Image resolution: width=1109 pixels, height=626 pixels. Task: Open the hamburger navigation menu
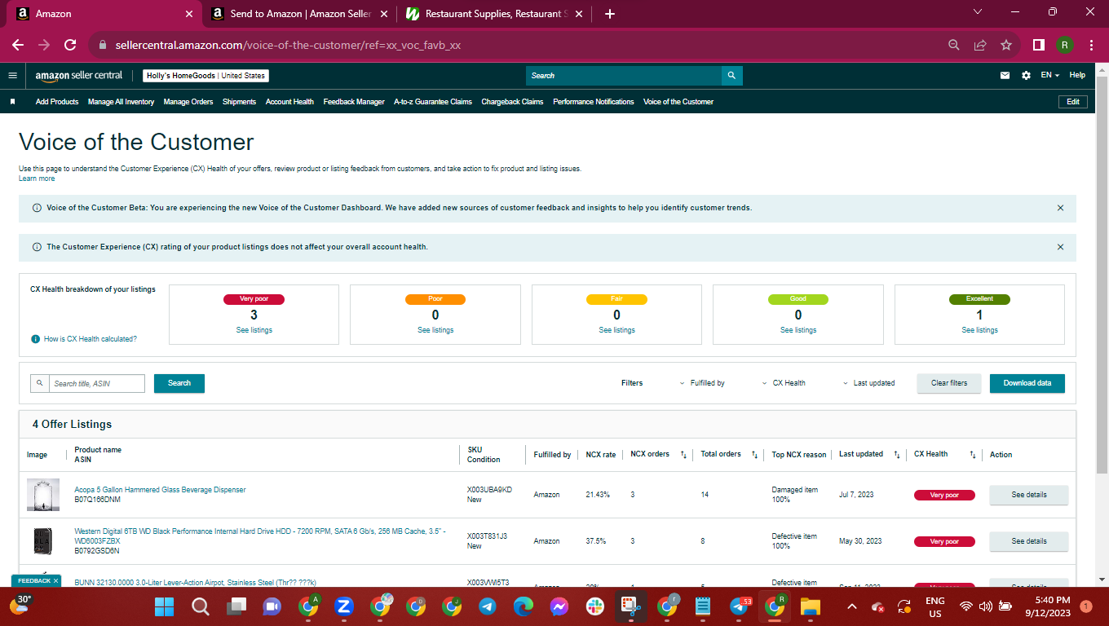click(x=12, y=76)
